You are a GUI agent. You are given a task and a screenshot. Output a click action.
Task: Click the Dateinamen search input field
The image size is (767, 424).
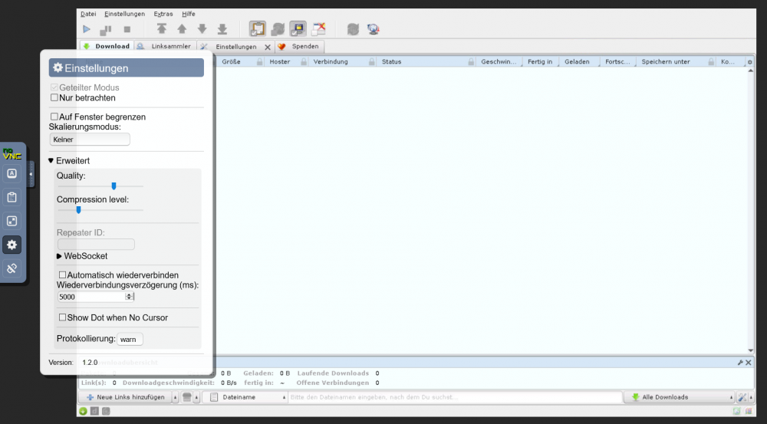455,397
